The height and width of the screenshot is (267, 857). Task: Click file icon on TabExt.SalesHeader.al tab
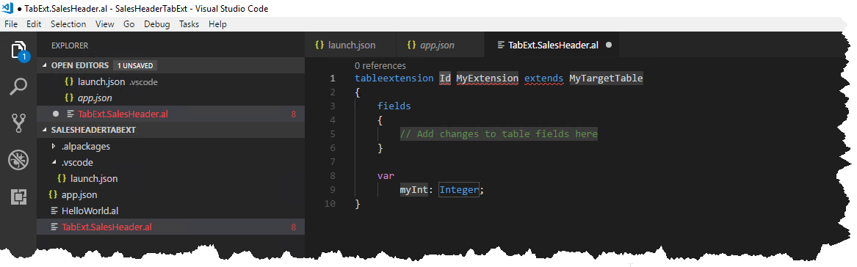pyautogui.click(x=501, y=45)
